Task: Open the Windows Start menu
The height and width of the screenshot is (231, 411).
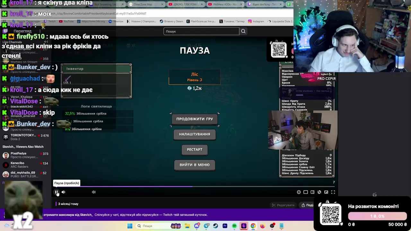Action: point(130,226)
